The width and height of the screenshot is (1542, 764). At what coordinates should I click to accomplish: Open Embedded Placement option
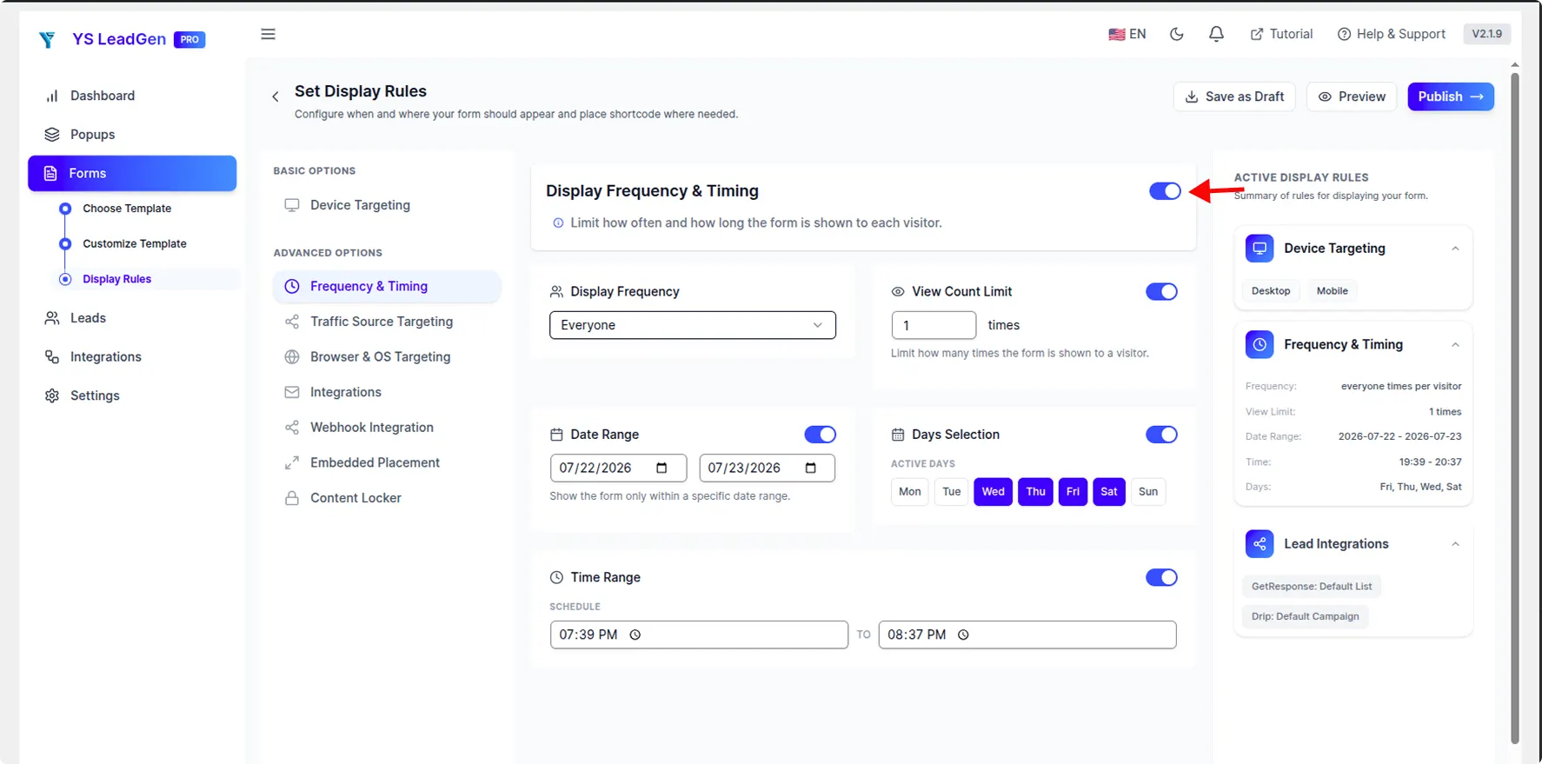click(x=388, y=463)
